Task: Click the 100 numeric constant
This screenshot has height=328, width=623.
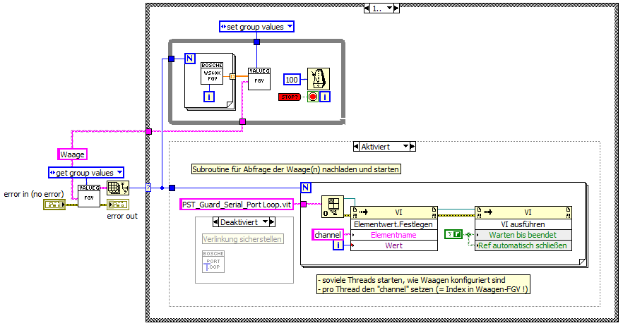Action: pos(292,79)
